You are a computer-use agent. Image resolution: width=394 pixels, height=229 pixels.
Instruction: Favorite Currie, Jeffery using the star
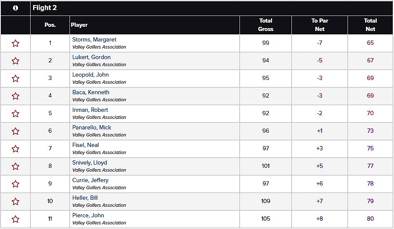pos(15,184)
